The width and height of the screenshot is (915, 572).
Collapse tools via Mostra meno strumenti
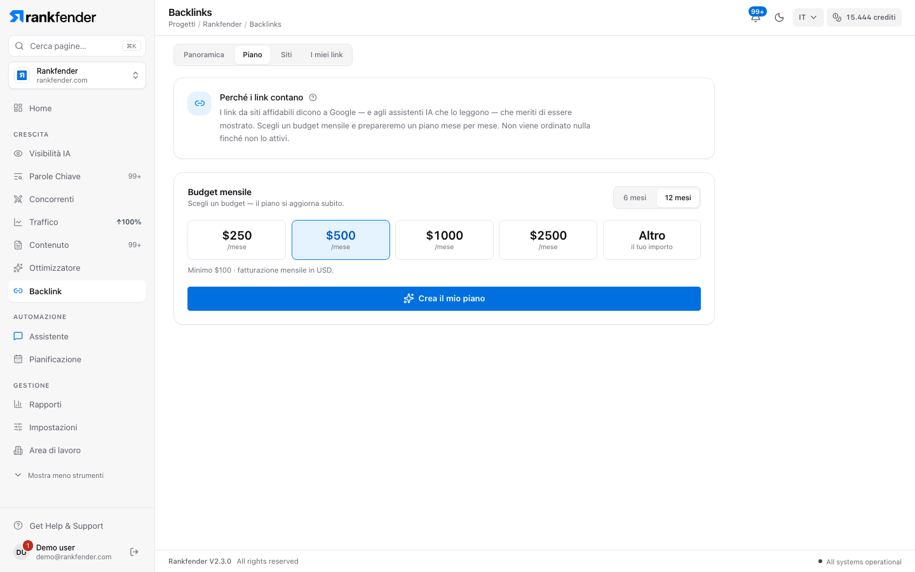59,475
